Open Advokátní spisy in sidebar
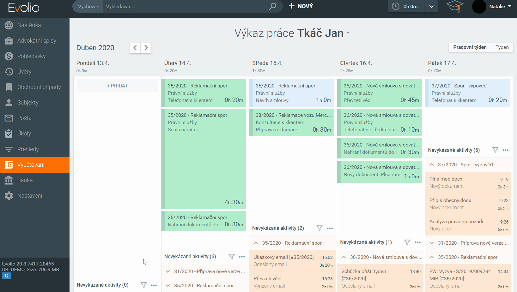 click(x=37, y=41)
